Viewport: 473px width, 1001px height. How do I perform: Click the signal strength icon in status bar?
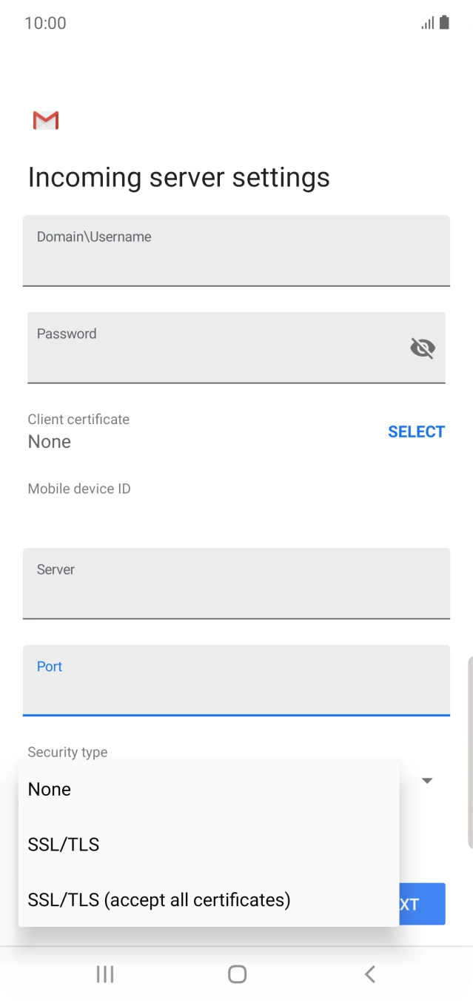pos(427,23)
